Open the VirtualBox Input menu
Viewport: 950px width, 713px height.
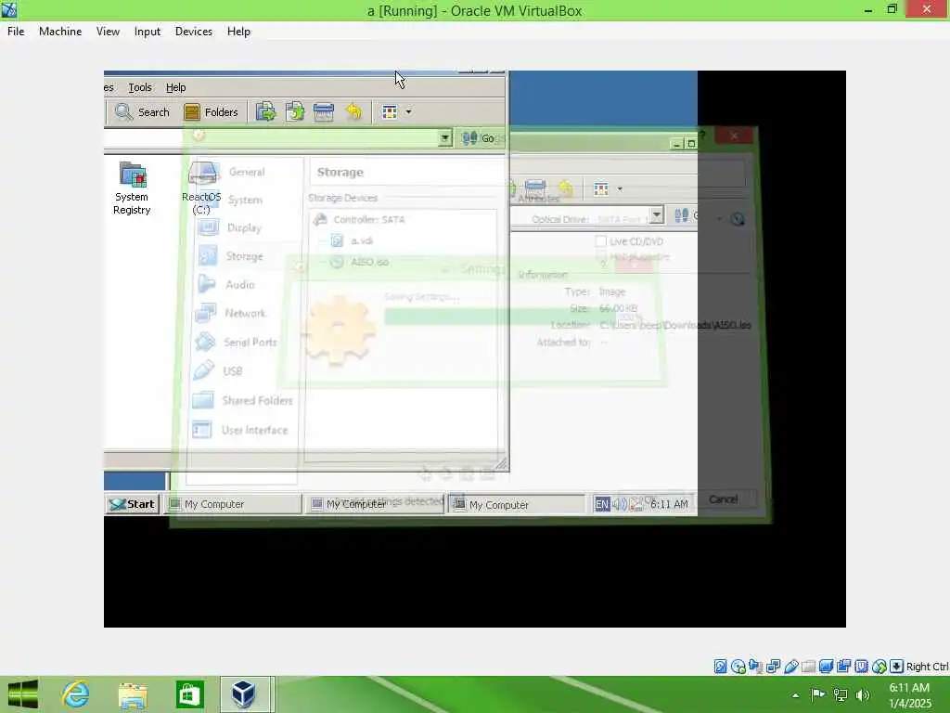click(x=148, y=32)
